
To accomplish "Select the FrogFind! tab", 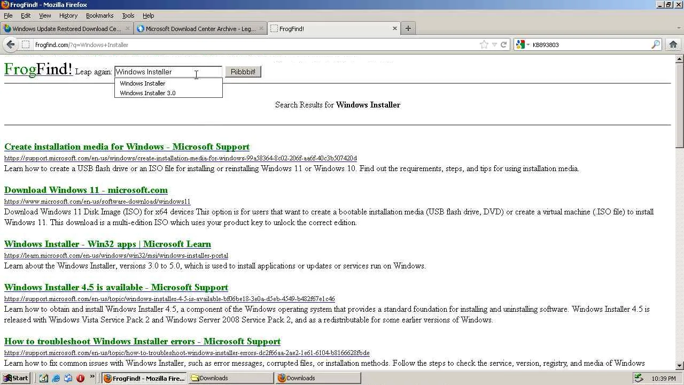I will click(333, 29).
